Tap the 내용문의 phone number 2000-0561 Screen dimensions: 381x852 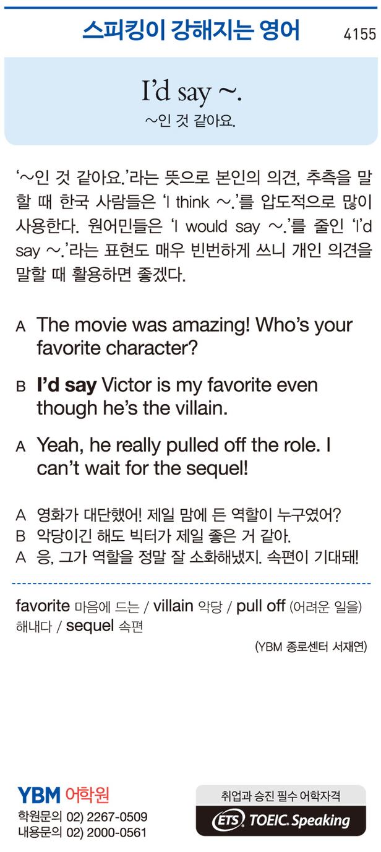click(116, 833)
